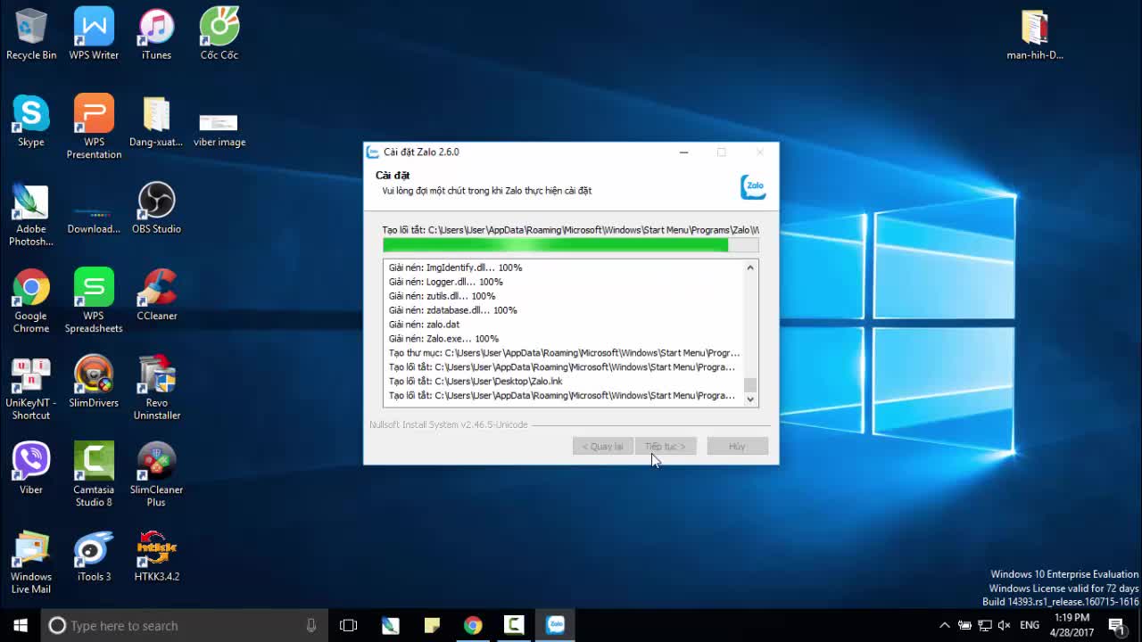Image resolution: width=1142 pixels, height=642 pixels.
Task: Select the Windows Live Mail shortcut
Action: (x=31, y=563)
